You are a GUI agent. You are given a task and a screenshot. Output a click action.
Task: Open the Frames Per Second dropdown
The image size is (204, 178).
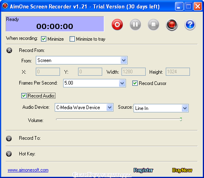click(x=122, y=83)
